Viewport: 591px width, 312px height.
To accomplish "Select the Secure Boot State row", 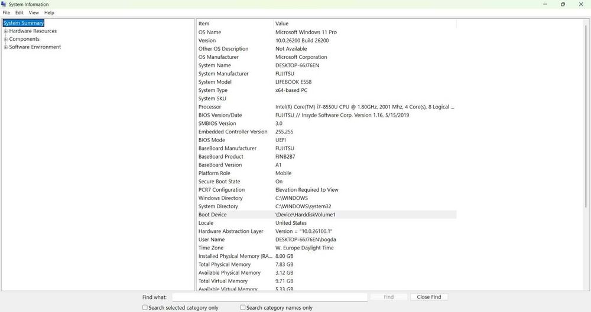I will 326,181.
